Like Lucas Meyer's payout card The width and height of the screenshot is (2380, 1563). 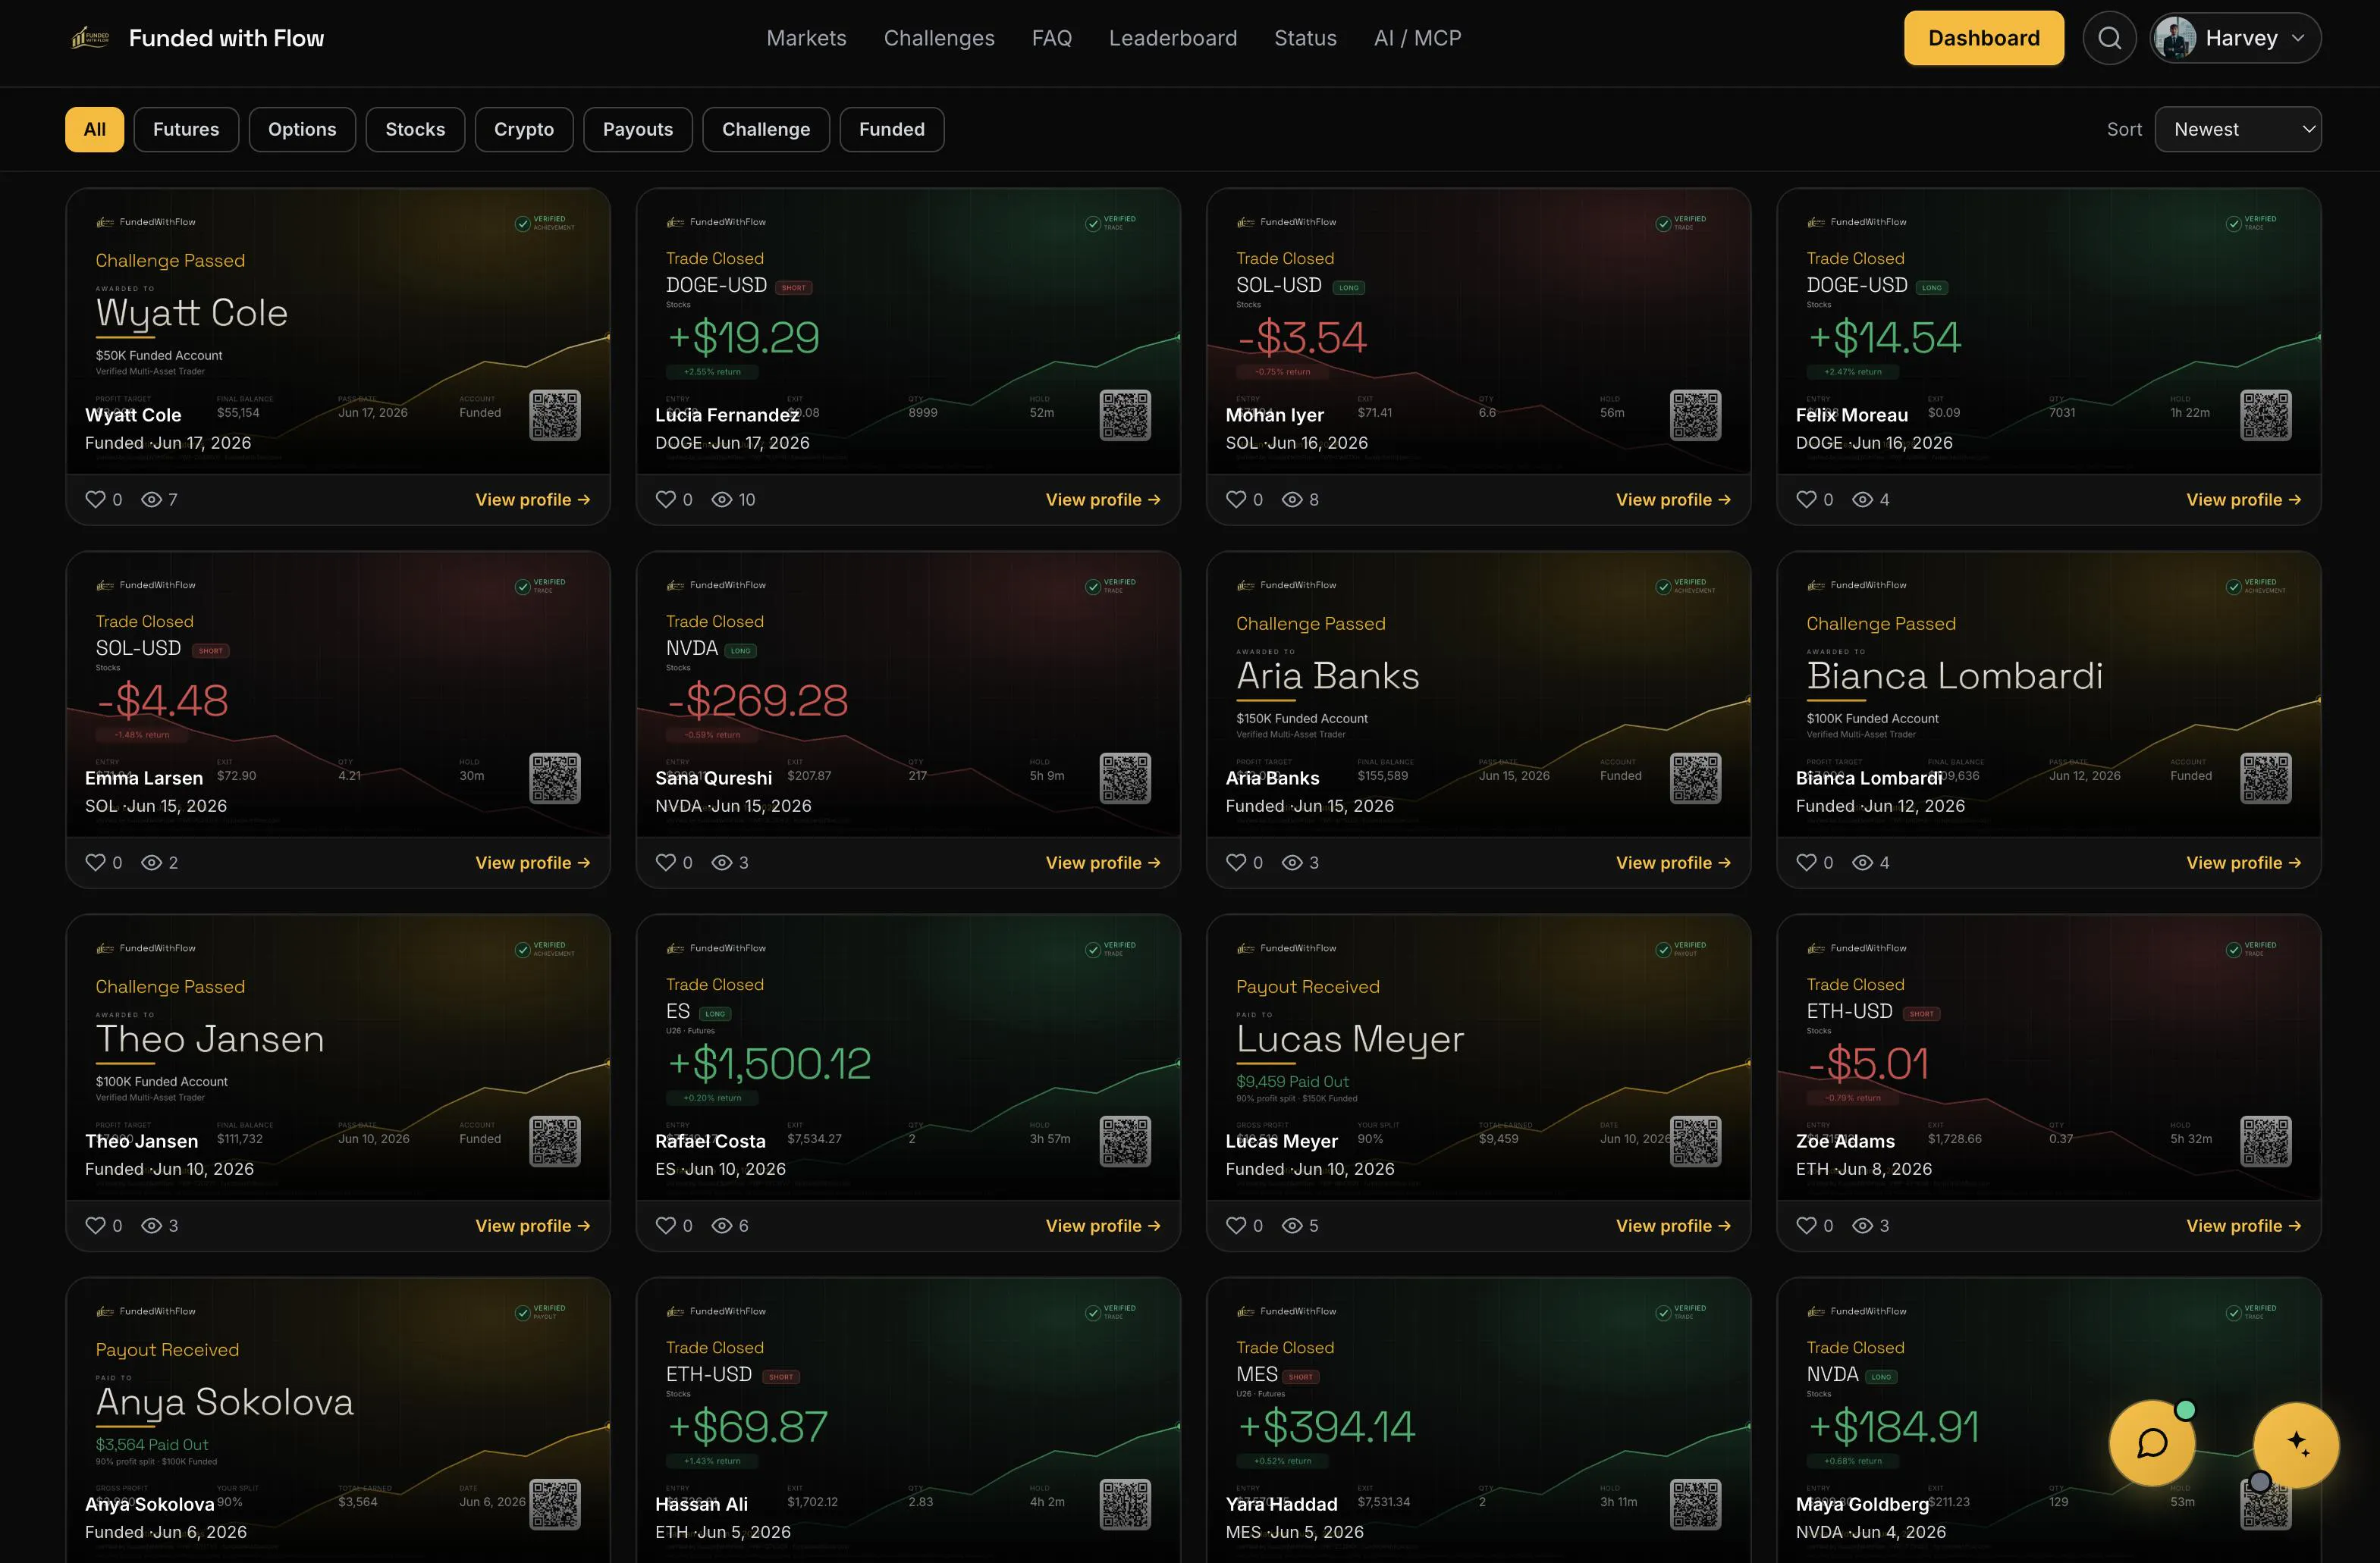click(x=1236, y=1225)
